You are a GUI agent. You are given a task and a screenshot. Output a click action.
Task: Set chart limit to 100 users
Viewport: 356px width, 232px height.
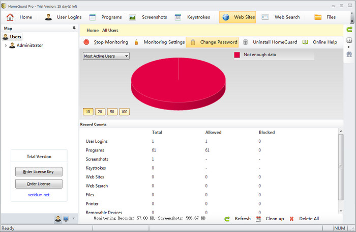coord(124,112)
